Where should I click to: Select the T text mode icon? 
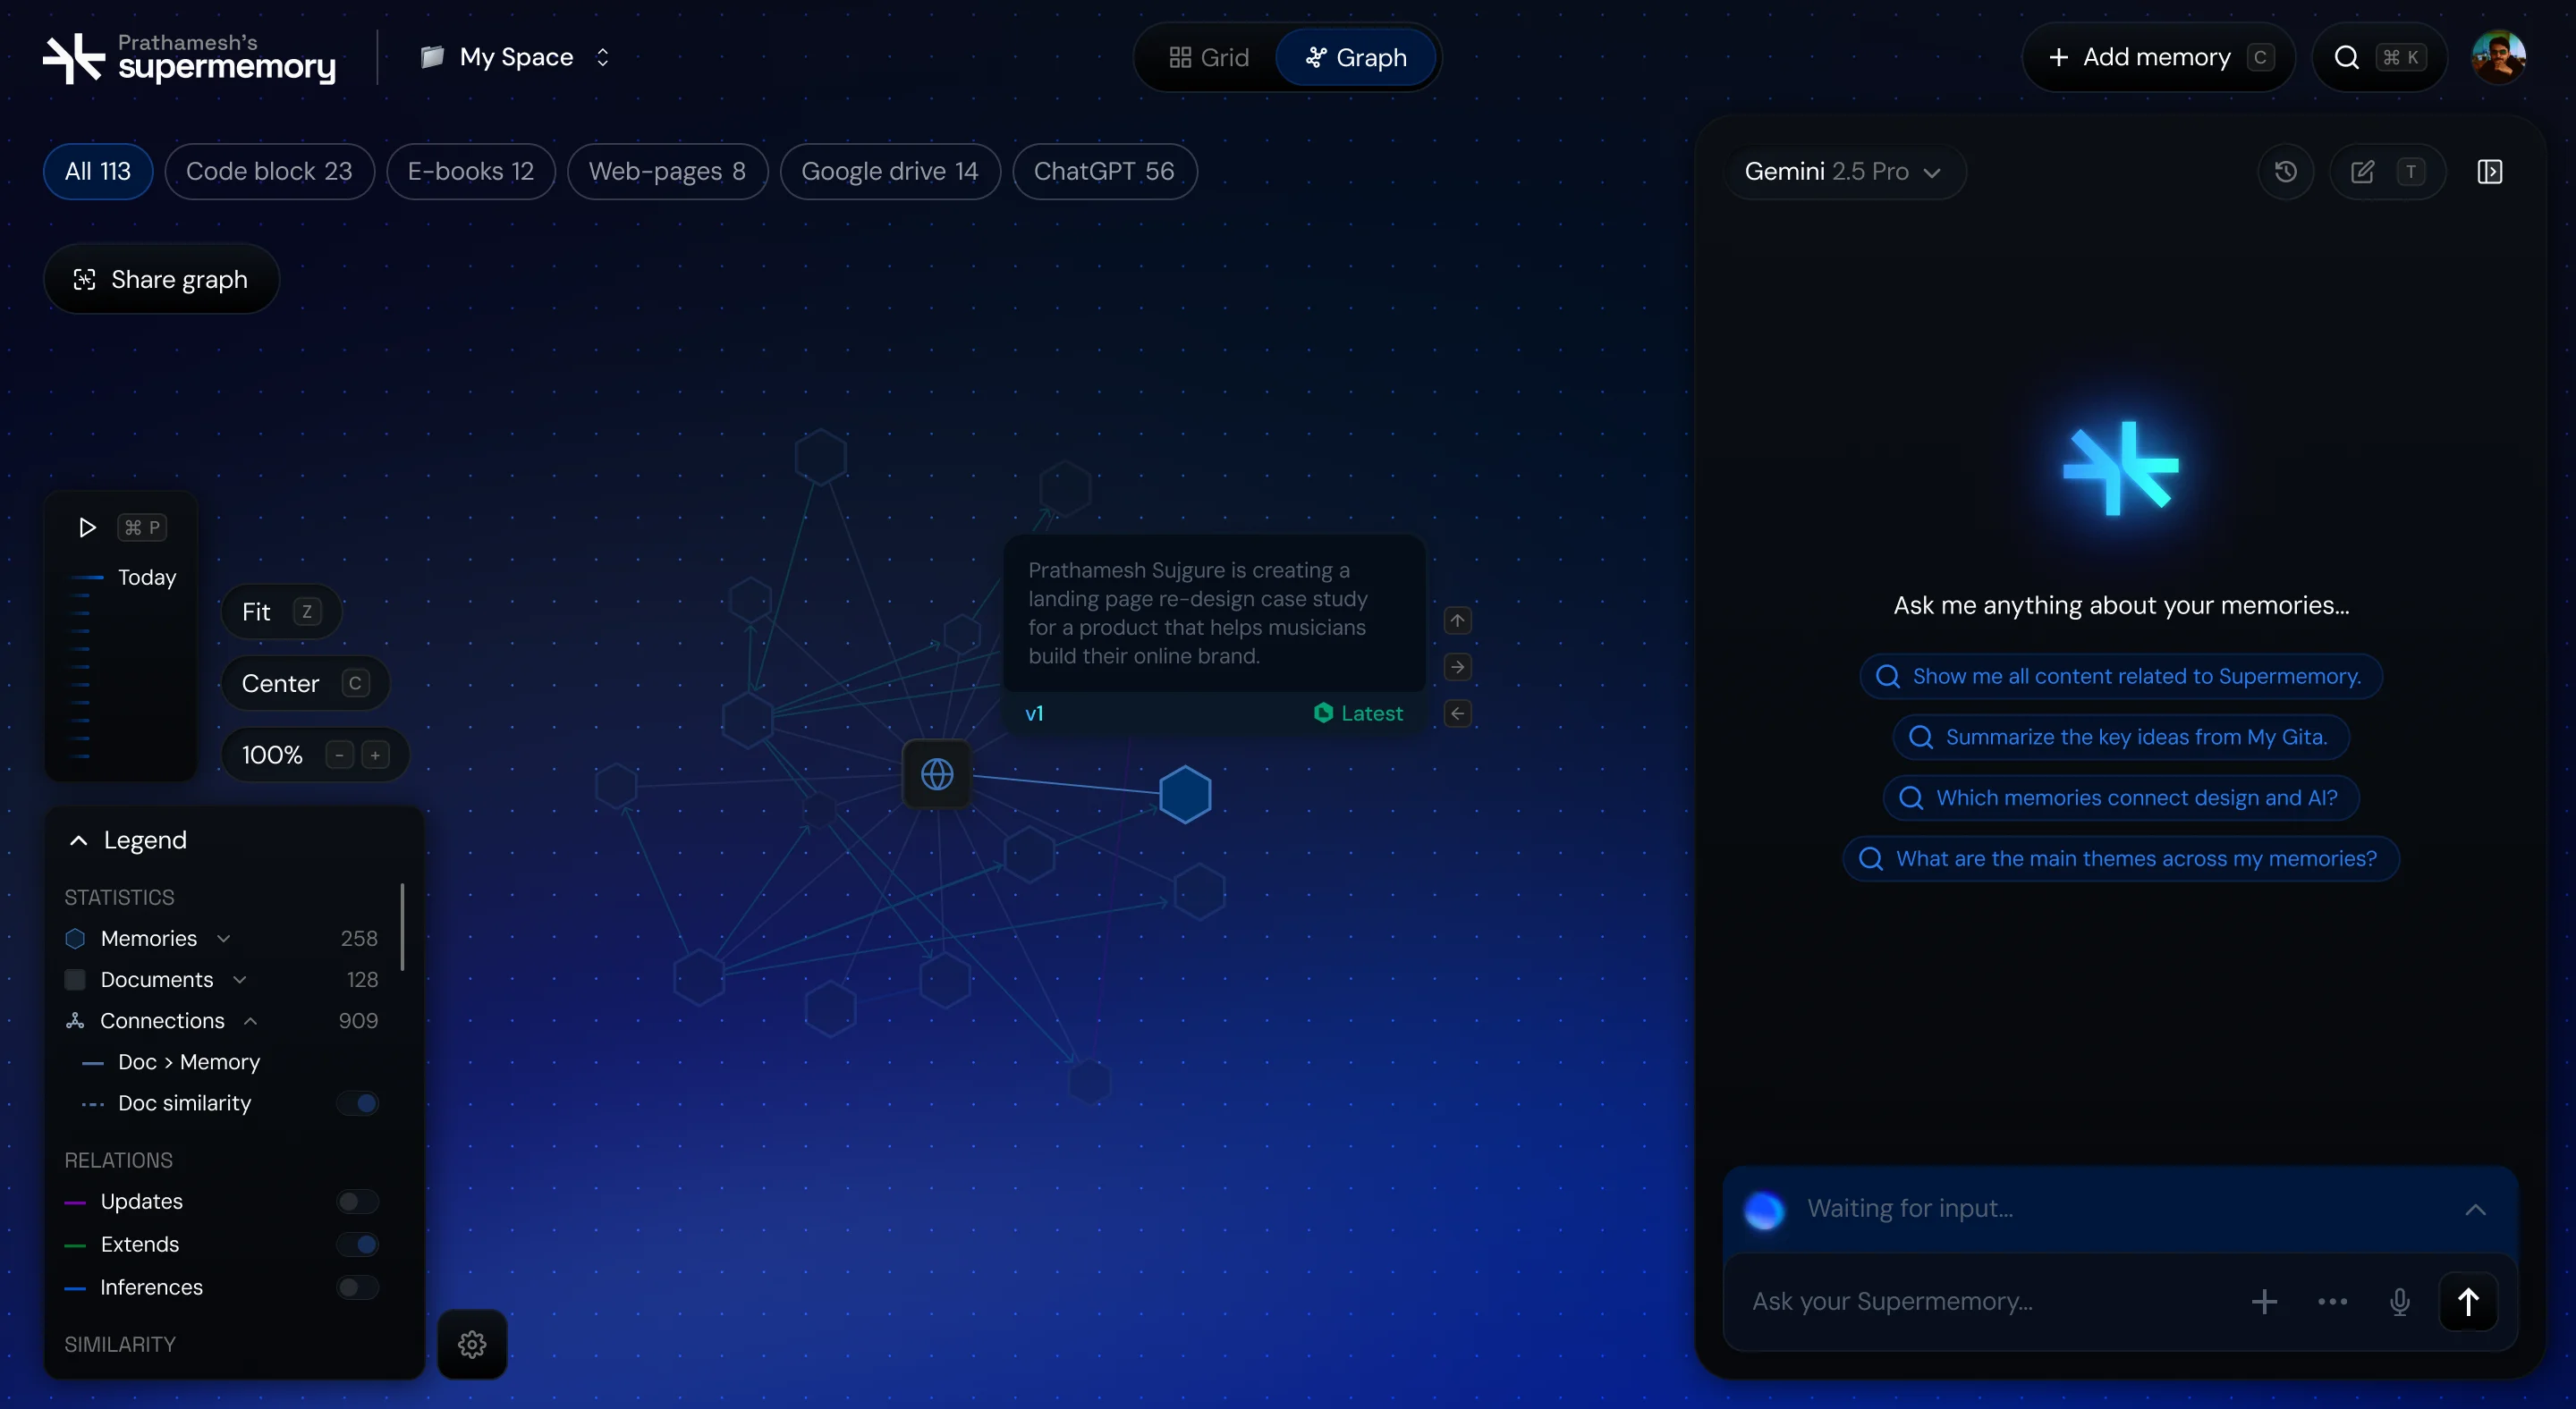(2413, 171)
